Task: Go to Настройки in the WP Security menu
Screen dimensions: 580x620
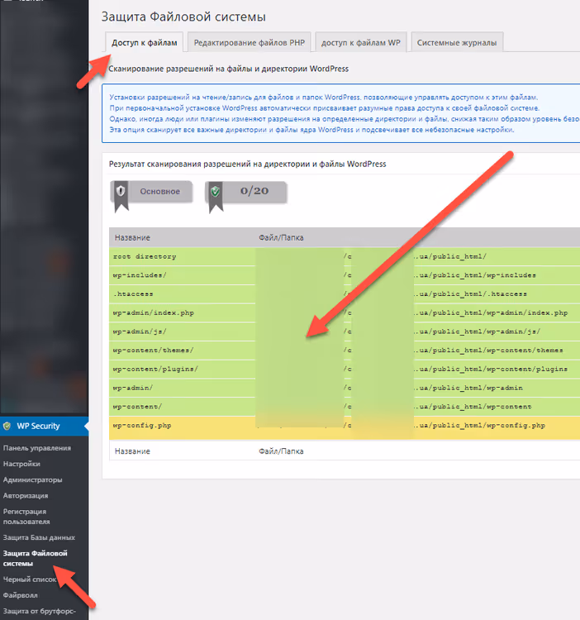Action: click(21, 464)
